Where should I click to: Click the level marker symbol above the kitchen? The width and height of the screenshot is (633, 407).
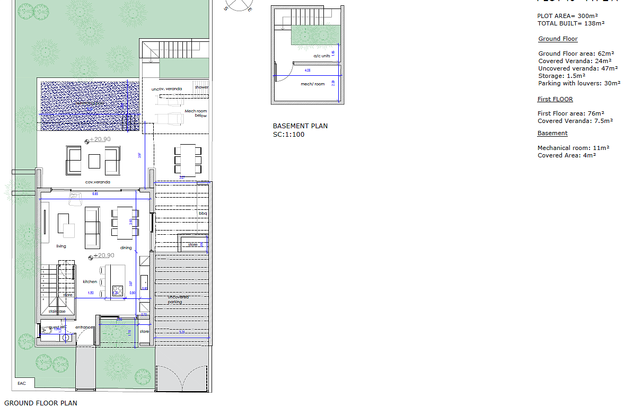click(92, 257)
